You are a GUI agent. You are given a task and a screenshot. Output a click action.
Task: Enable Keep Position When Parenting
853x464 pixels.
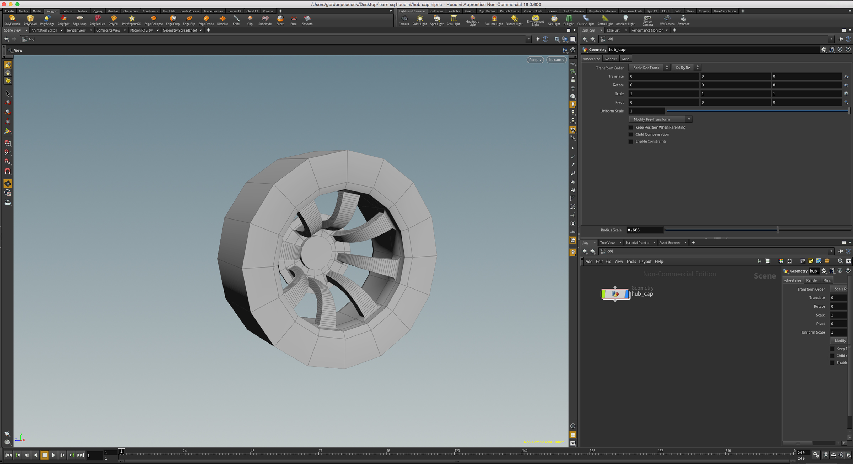click(x=631, y=127)
